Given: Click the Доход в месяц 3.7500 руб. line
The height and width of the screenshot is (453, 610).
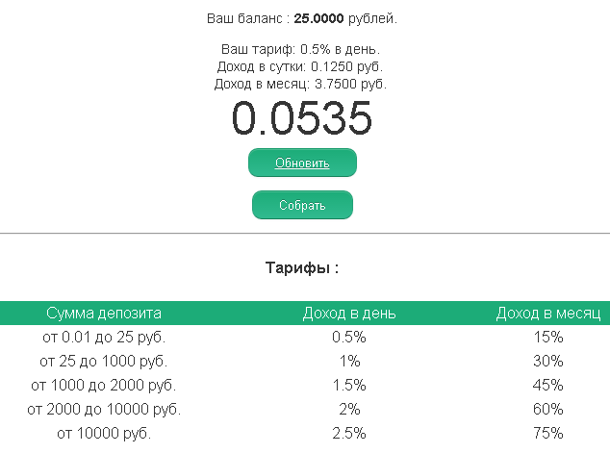Looking at the screenshot, I should point(301,84).
